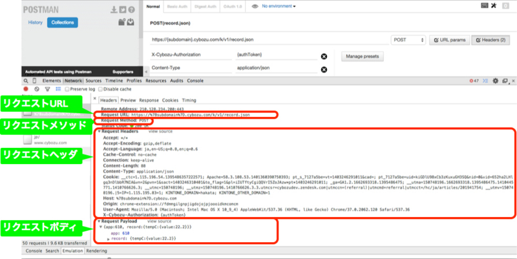
Task: Close the request details pane x
Action: 95,99
